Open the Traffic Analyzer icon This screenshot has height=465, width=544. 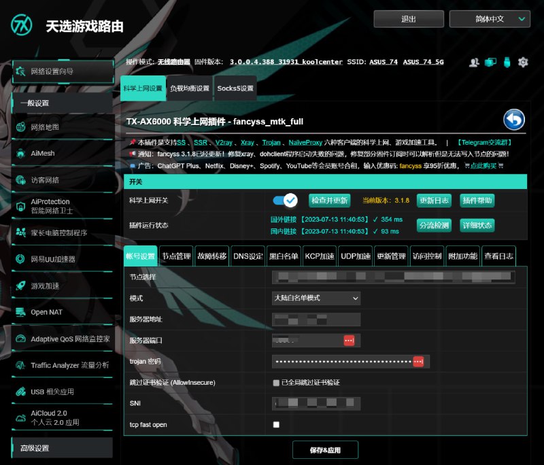tap(21, 365)
